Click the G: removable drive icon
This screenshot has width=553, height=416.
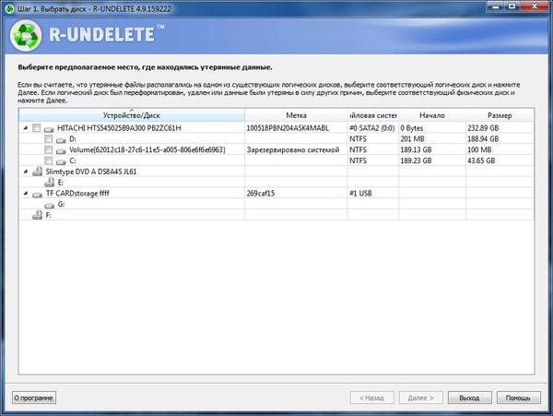(49, 205)
